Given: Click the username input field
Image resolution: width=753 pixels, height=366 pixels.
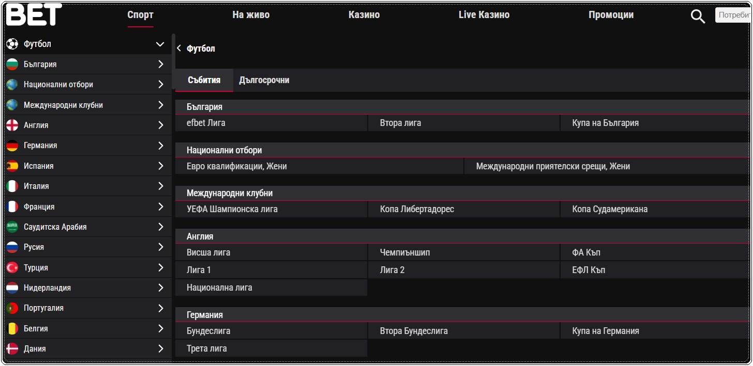Looking at the screenshot, I should [x=734, y=15].
